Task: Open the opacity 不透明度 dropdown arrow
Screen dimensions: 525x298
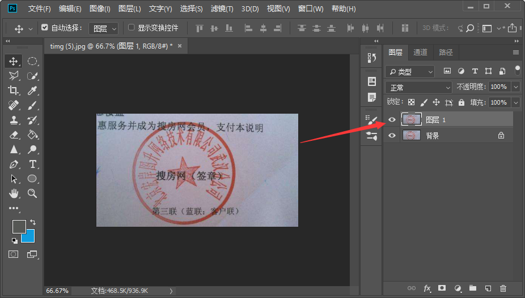Action: 516,87
